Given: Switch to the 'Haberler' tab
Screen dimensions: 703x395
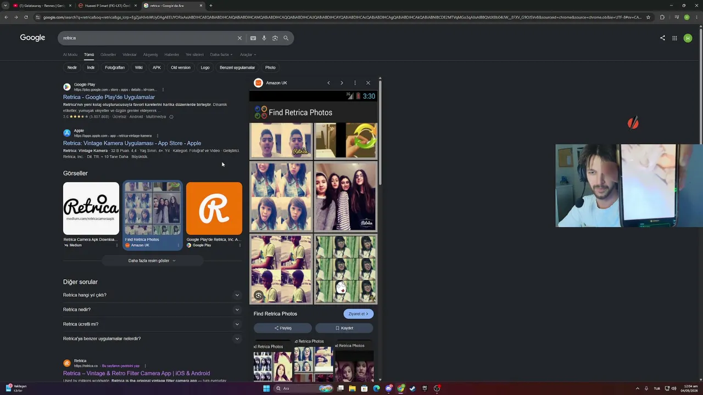Looking at the screenshot, I should coord(172,54).
